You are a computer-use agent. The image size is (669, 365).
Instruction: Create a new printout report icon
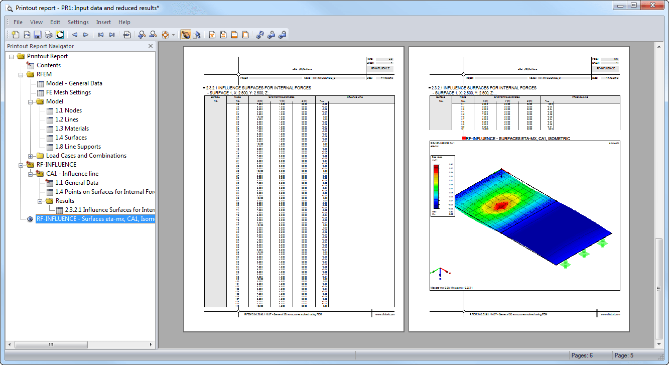pyautogui.click(x=16, y=35)
